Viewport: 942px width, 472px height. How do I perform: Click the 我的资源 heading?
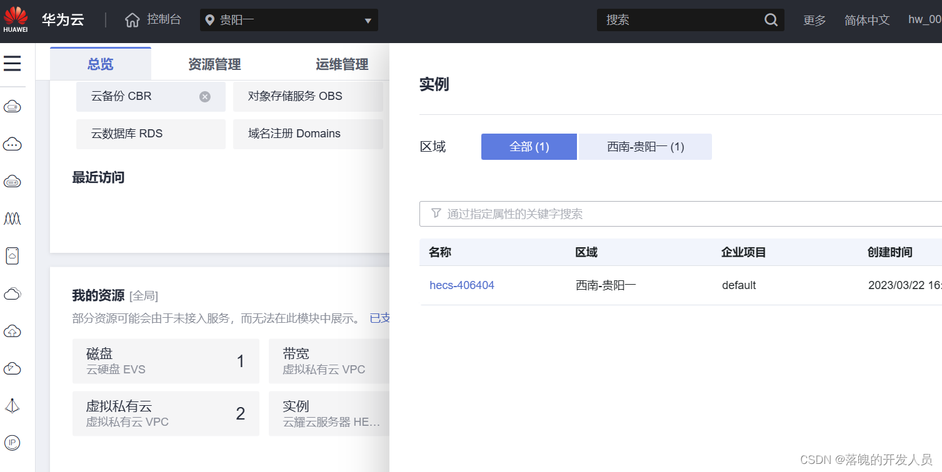pyautogui.click(x=98, y=295)
